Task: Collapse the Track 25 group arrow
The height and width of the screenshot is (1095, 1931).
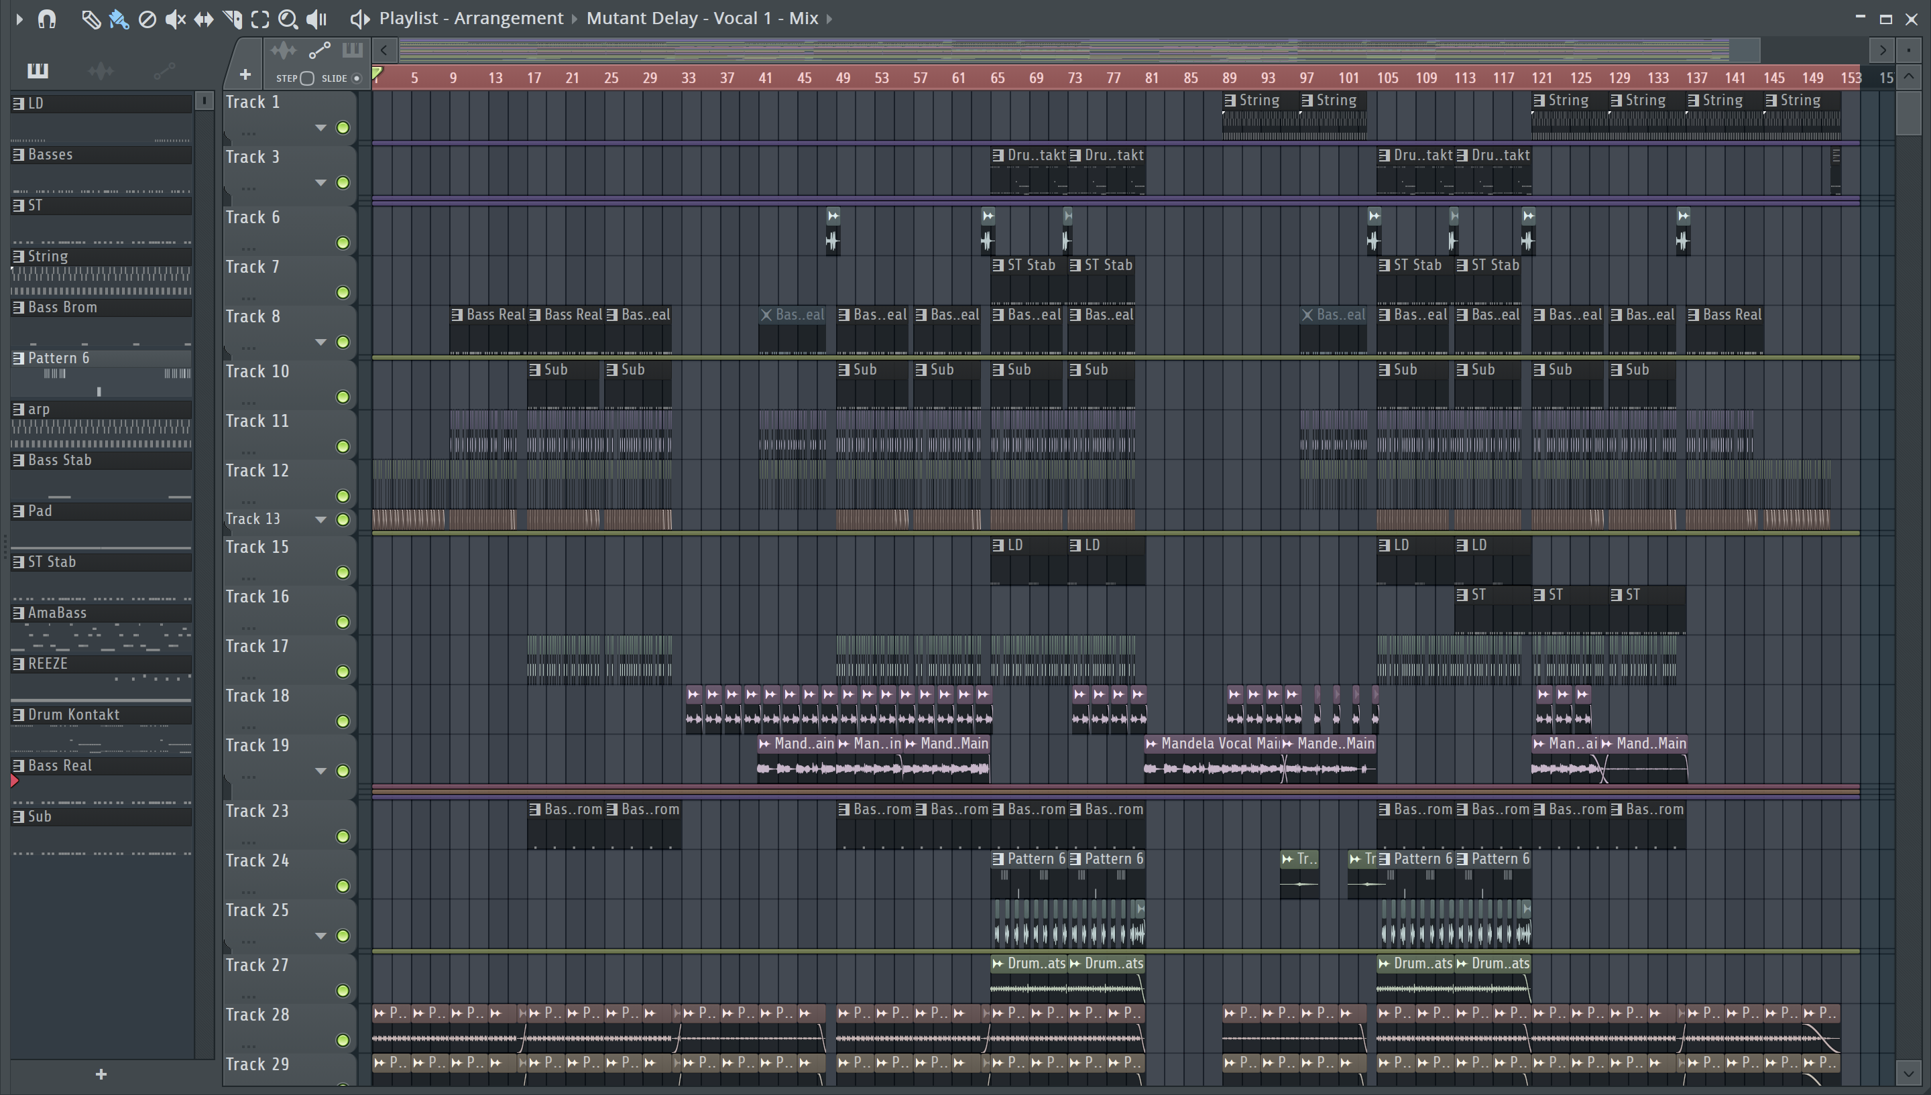Action: click(x=320, y=936)
